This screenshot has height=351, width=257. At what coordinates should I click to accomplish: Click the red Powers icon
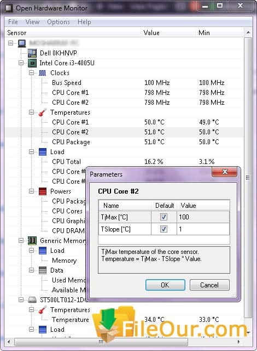point(43,191)
